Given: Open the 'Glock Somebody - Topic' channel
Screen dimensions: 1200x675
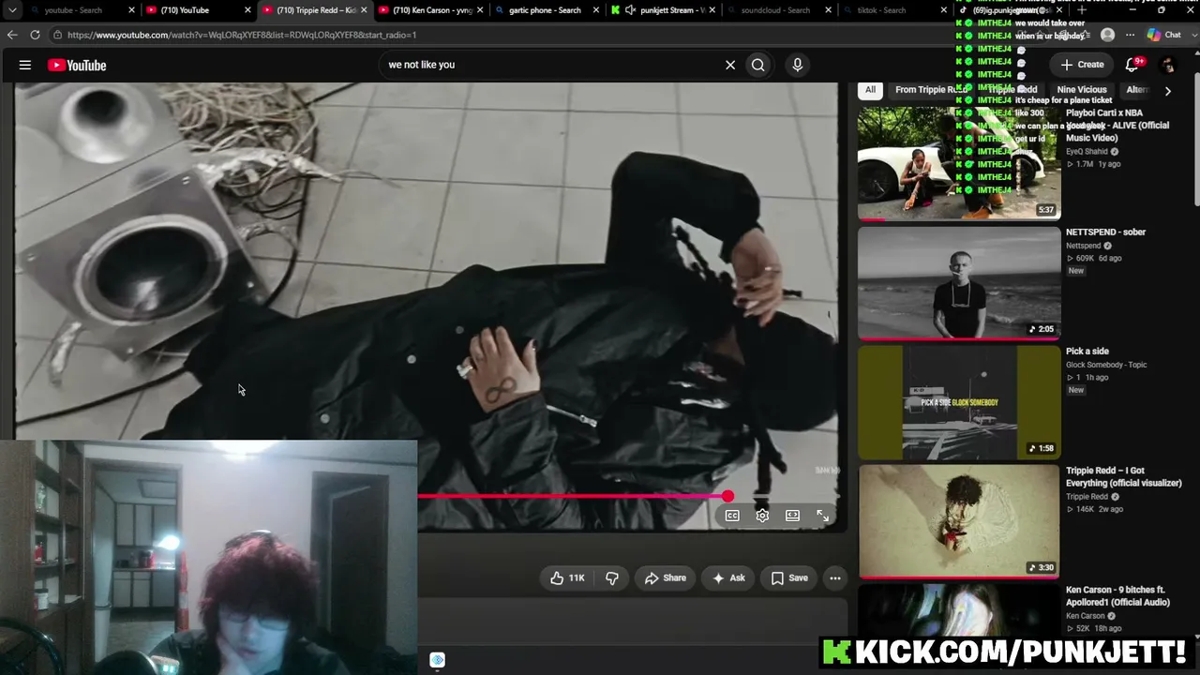Looking at the screenshot, I should click(1106, 365).
